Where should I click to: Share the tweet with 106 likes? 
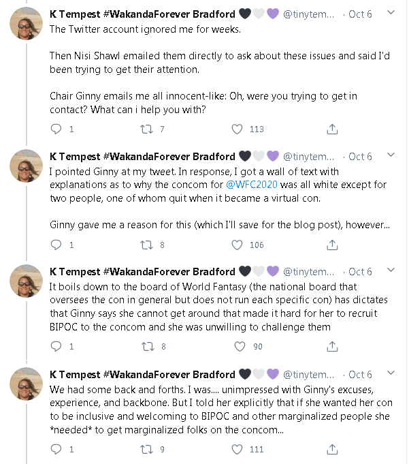point(332,245)
